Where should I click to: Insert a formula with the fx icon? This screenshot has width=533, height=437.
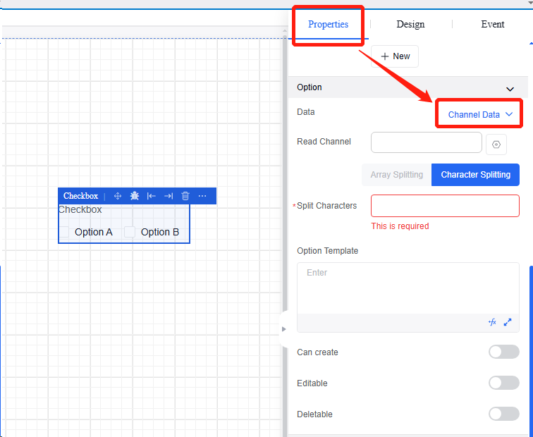pos(492,322)
